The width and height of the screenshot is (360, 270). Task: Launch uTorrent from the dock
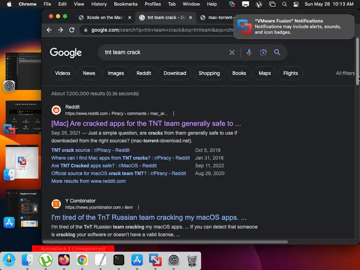point(46,260)
